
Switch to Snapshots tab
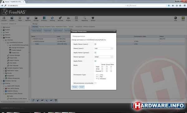79,27
